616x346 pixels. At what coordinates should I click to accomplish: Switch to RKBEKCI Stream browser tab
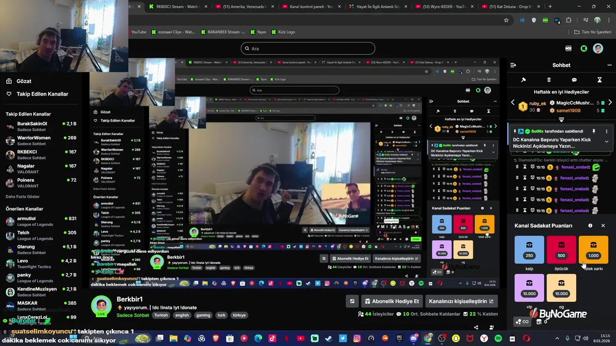178,7
